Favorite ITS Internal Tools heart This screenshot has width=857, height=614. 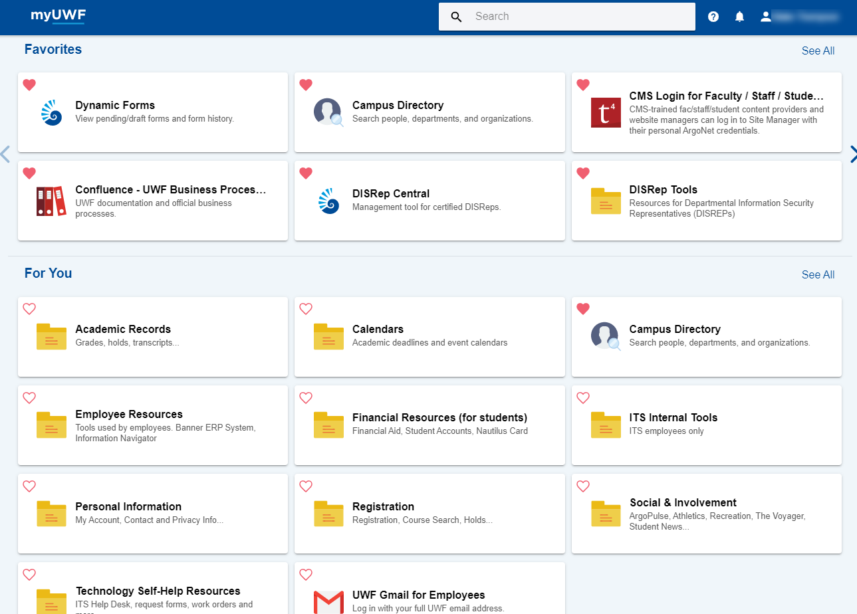point(583,398)
